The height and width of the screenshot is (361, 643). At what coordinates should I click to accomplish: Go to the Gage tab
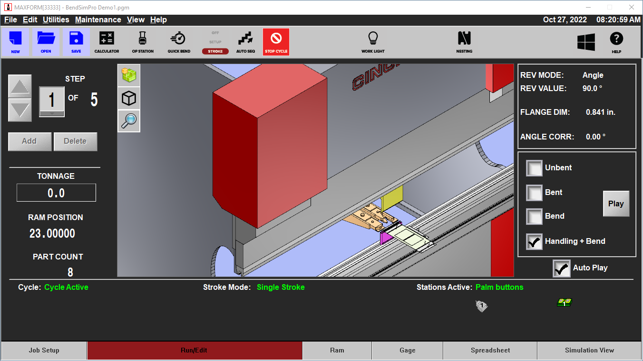tap(408, 351)
